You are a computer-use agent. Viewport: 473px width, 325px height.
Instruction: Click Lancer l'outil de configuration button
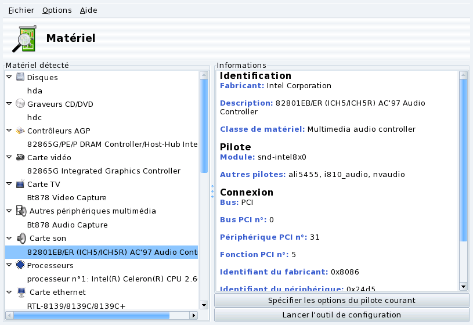click(342, 315)
